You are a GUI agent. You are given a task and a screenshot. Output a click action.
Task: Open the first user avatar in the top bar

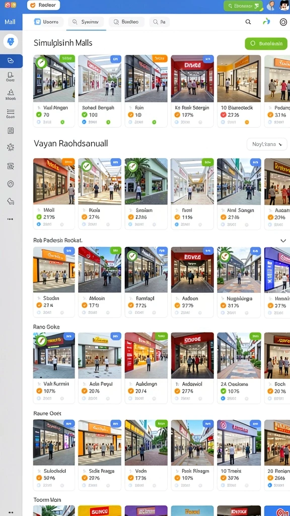coord(271,6)
